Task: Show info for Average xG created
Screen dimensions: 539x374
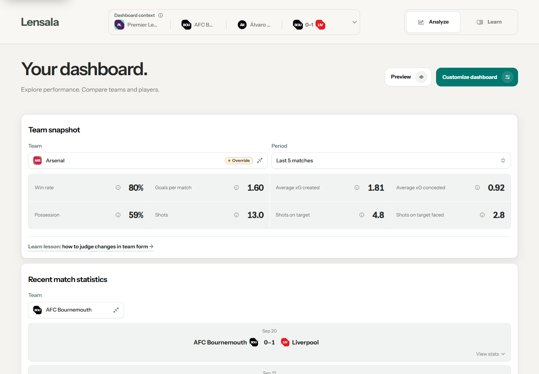Action: (357, 188)
